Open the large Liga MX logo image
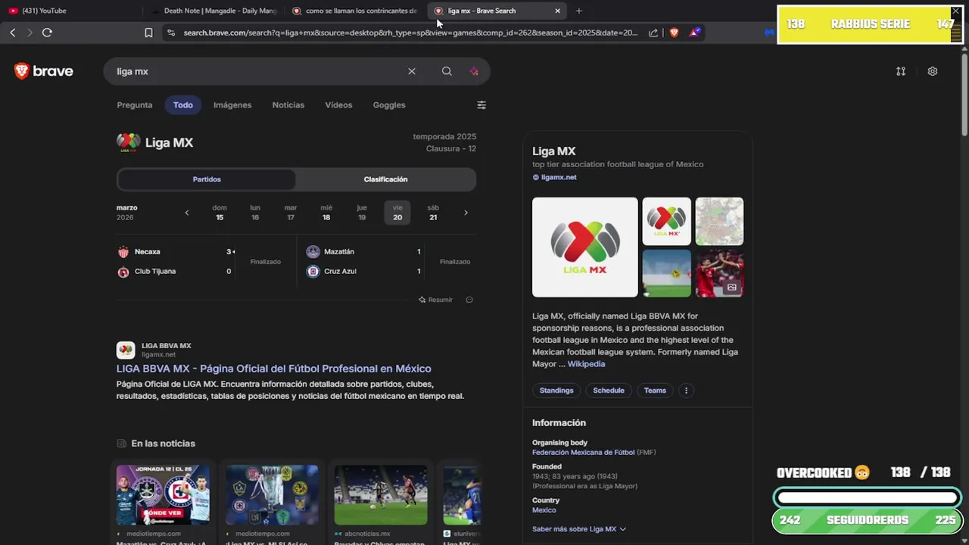The image size is (969, 545). 585,248
